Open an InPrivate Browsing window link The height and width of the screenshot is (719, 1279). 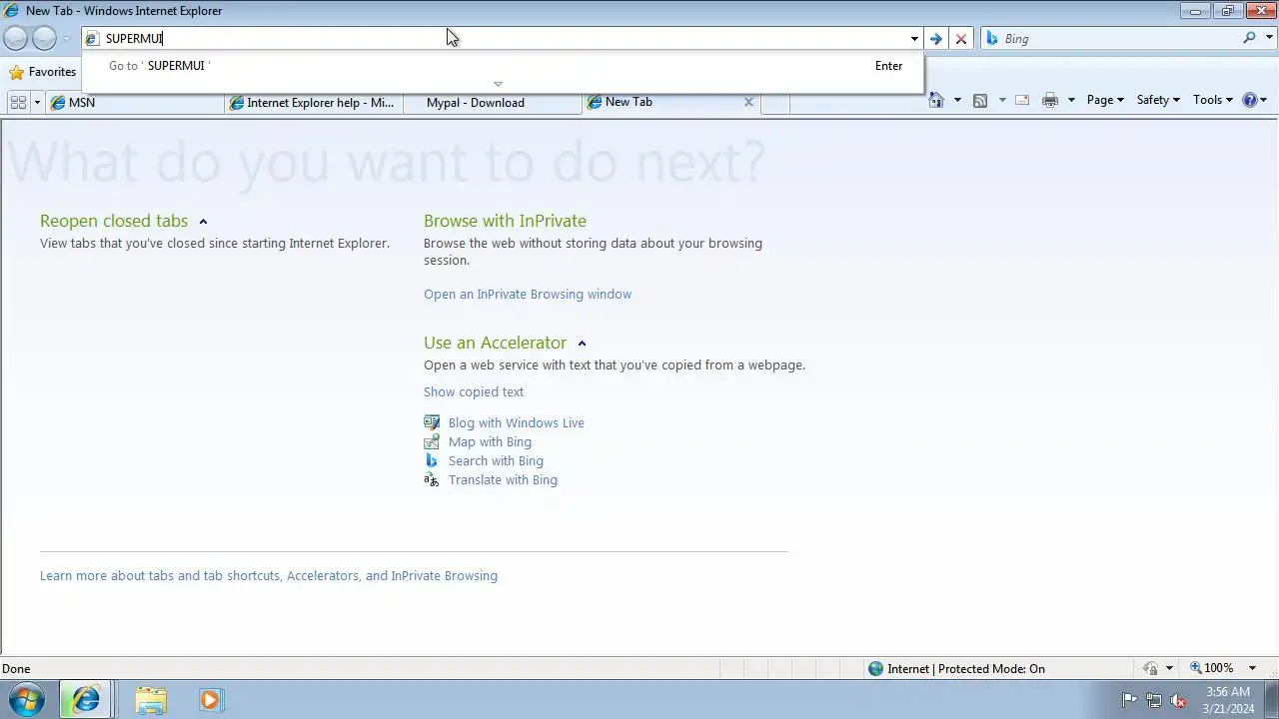pos(528,295)
